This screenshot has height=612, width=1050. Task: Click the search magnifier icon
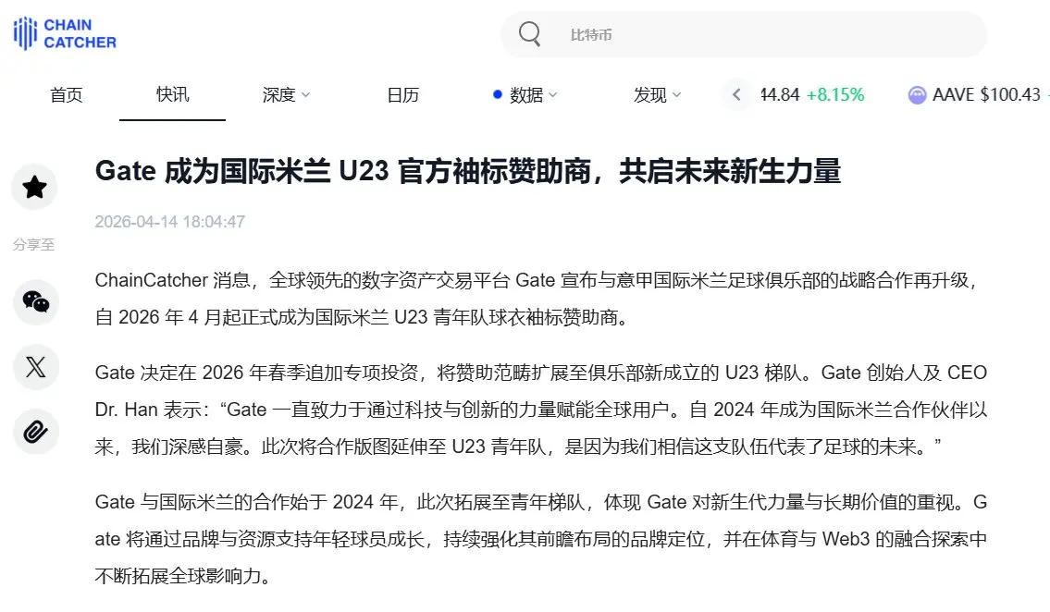coord(529,33)
